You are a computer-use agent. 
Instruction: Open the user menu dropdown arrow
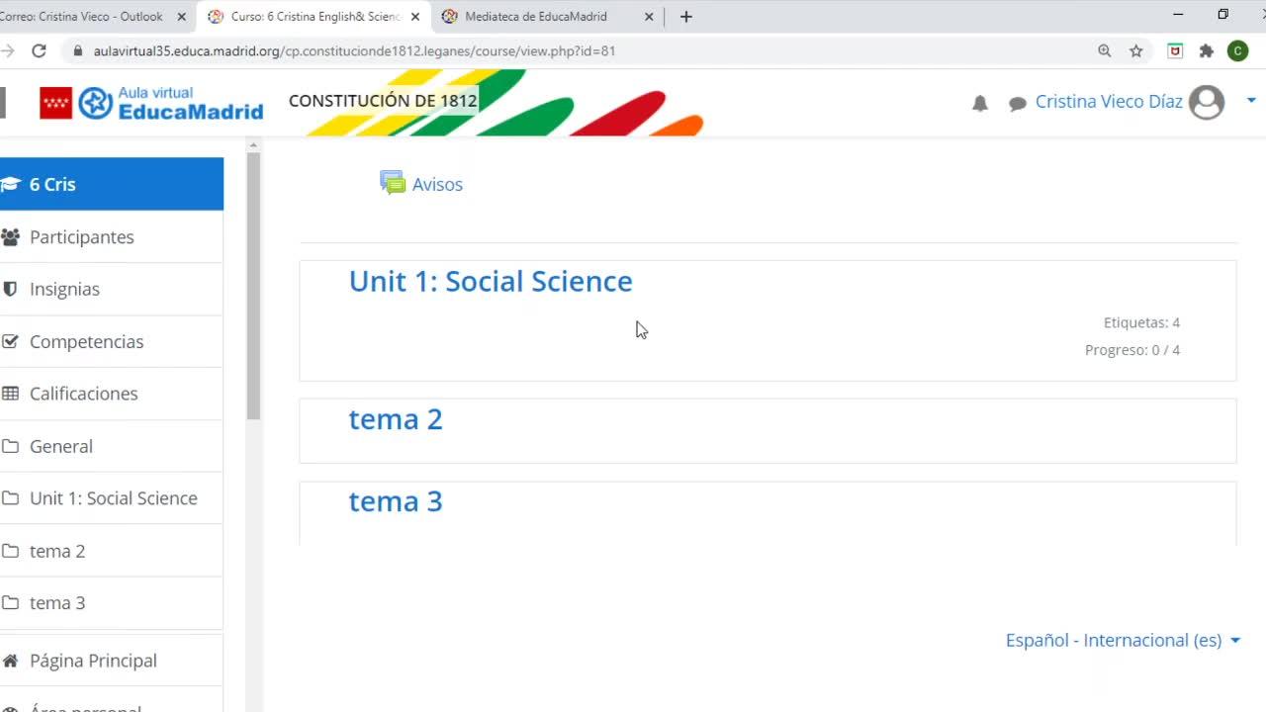tap(1251, 100)
